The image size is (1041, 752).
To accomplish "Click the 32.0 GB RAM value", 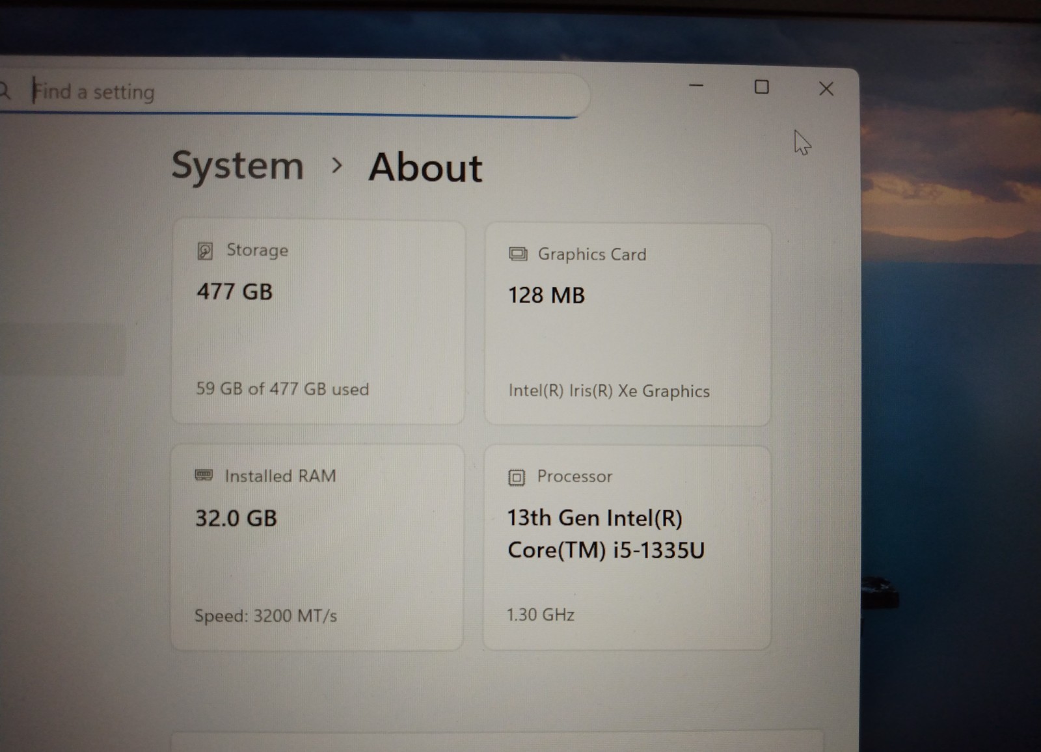I will 236,518.
